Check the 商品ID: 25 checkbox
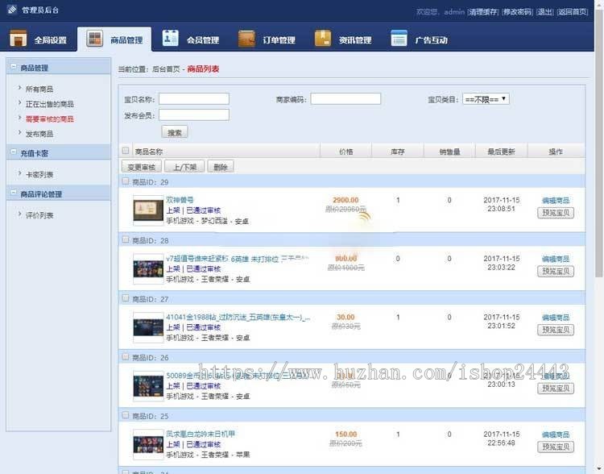 pyautogui.click(x=126, y=415)
